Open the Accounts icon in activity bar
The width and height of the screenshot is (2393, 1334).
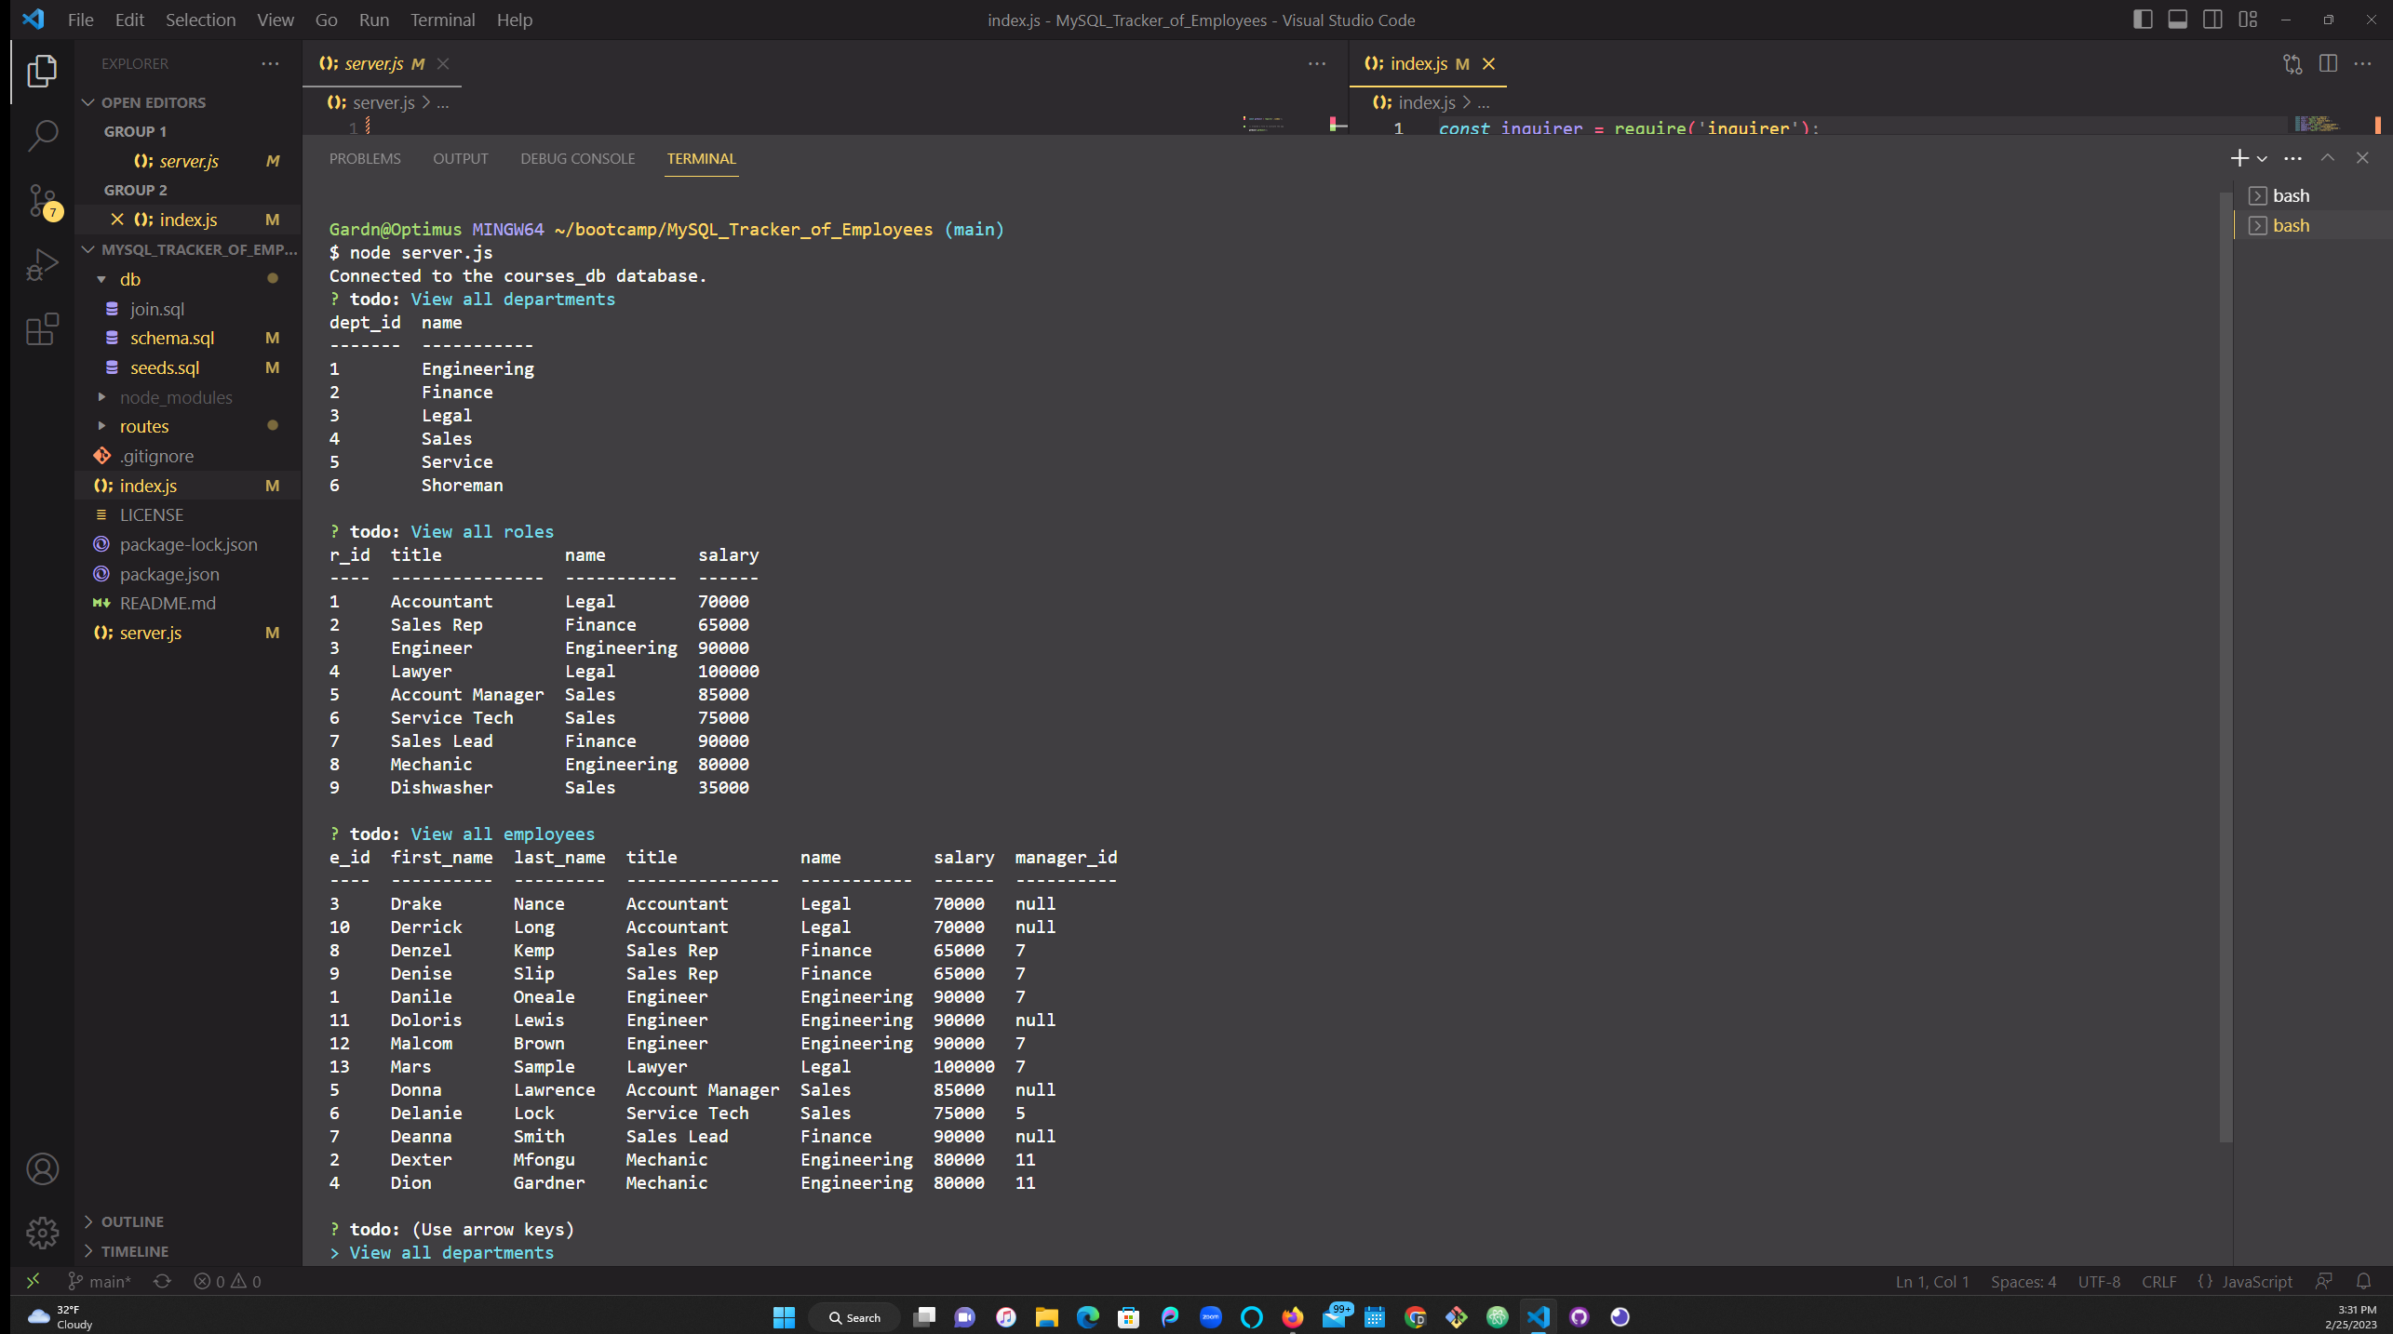coord(42,1168)
